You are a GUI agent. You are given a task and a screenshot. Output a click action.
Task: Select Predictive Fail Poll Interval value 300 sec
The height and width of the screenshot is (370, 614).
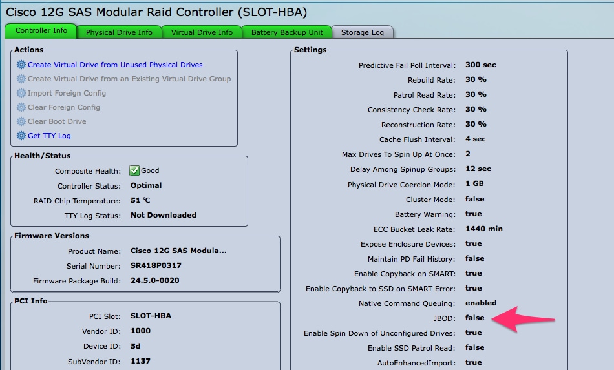[x=480, y=65]
